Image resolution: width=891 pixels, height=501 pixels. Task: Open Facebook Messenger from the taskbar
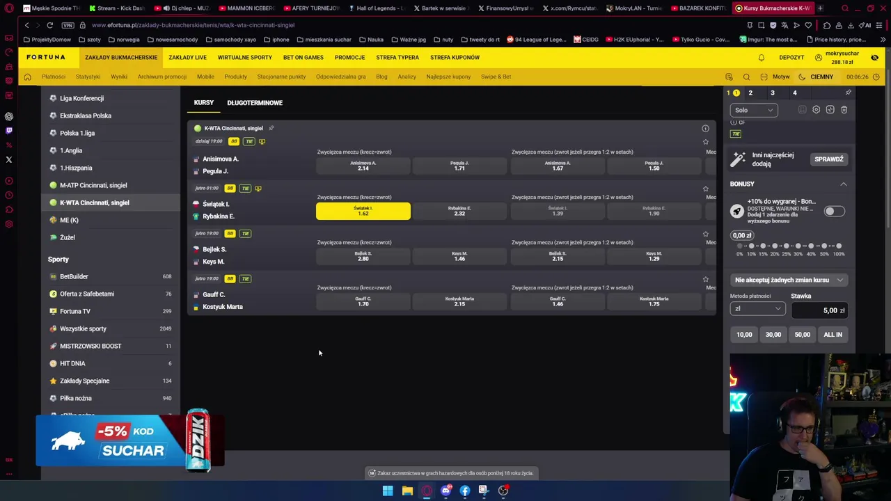point(465,491)
